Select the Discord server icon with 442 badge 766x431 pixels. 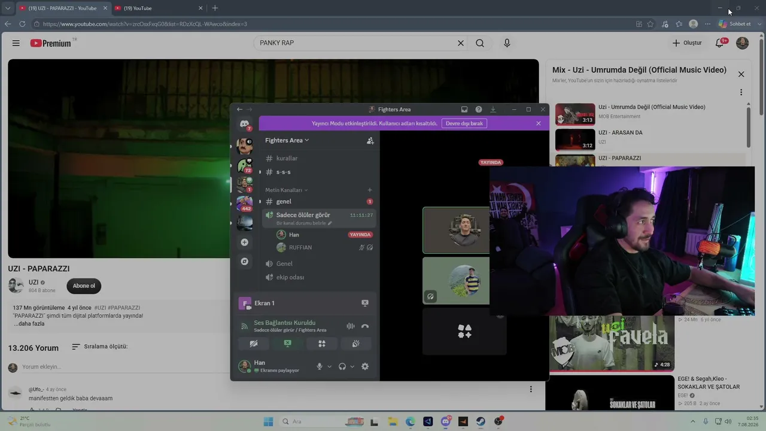pyautogui.click(x=244, y=204)
